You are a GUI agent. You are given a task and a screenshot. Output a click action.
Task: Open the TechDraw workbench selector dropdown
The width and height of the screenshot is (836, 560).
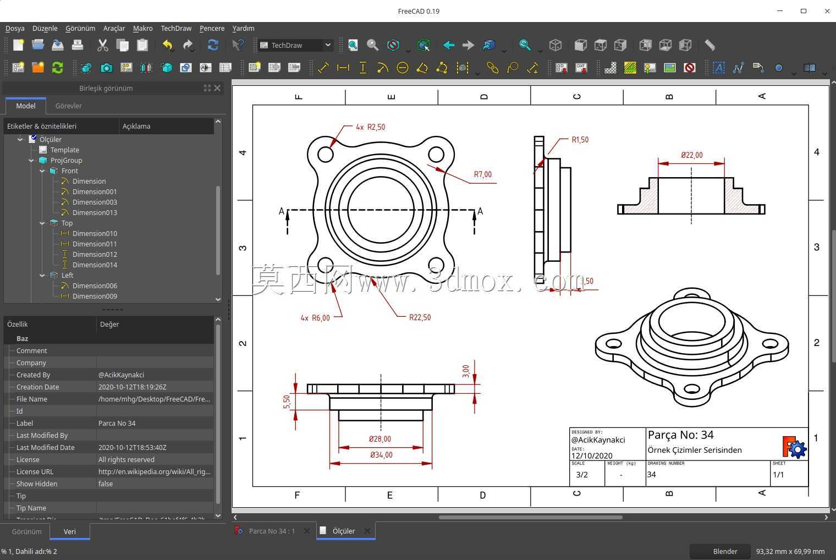[328, 45]
